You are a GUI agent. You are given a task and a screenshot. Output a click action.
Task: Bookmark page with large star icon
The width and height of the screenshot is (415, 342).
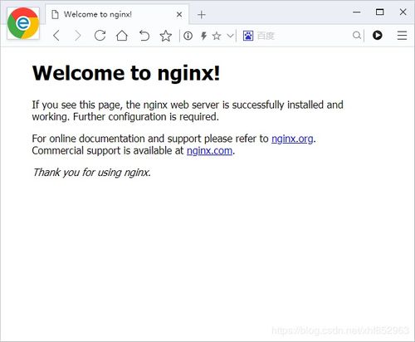(x=166, y=36)
